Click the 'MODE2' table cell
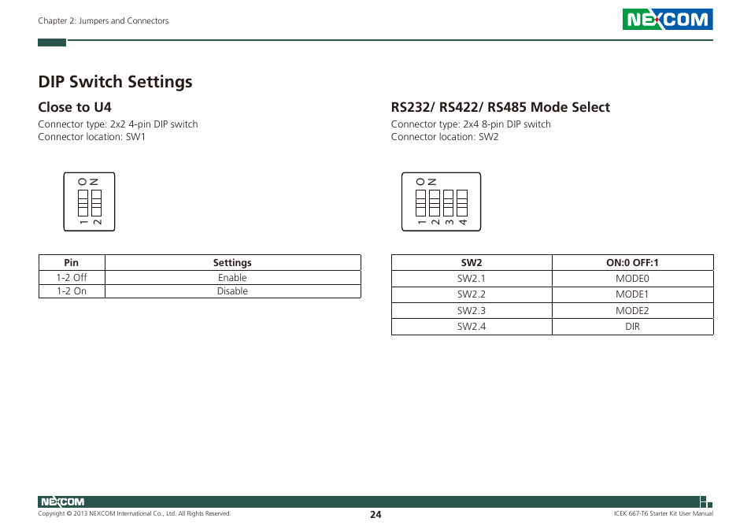Screen dimensions: 751x529 click(633, 311)
